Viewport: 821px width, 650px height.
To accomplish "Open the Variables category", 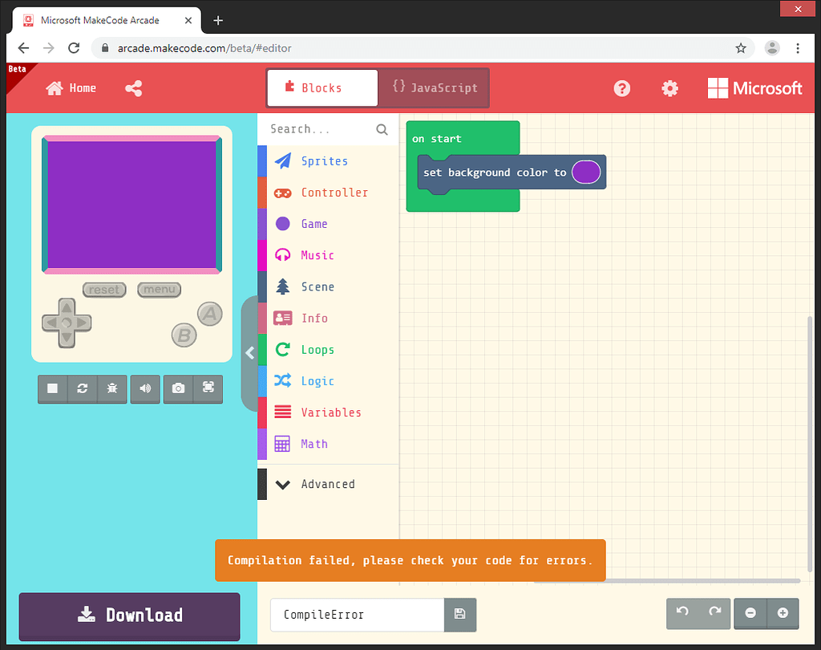I will pos(328,412).
